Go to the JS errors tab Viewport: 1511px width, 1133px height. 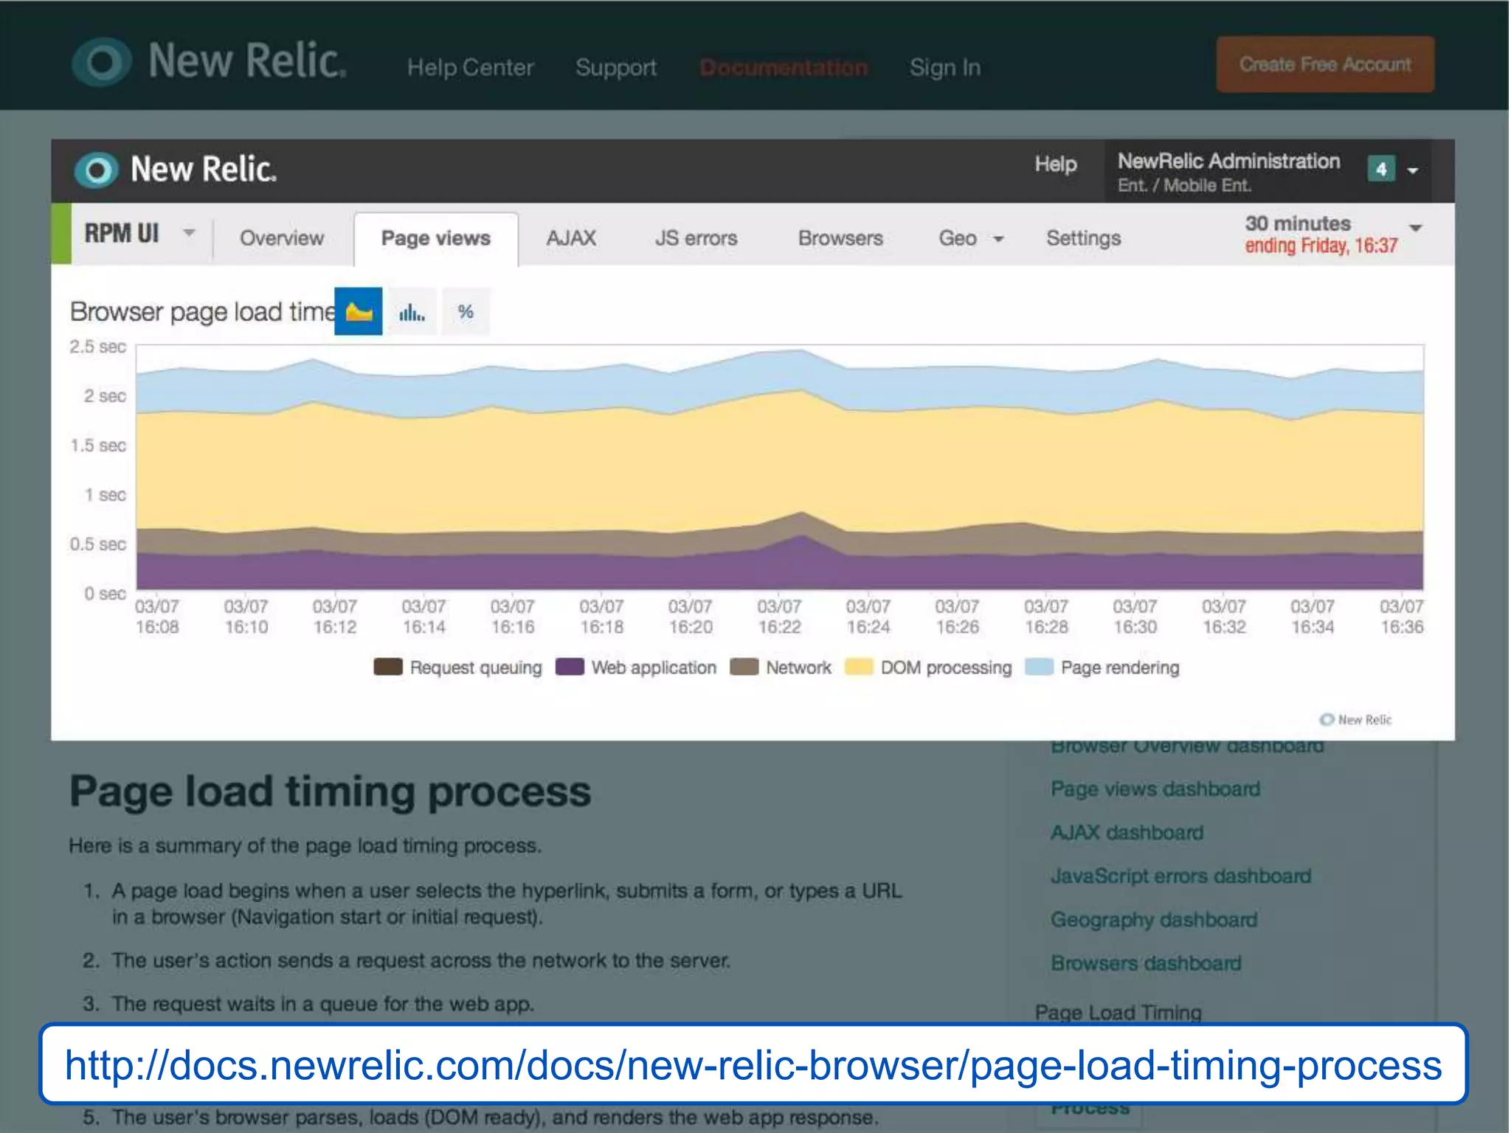pos(696,238)
